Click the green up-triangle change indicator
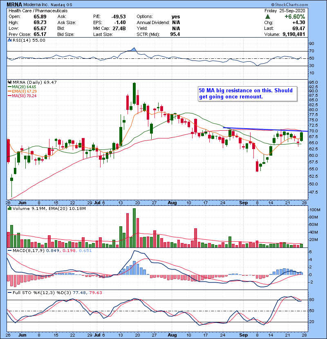 [x=268, y=17]
